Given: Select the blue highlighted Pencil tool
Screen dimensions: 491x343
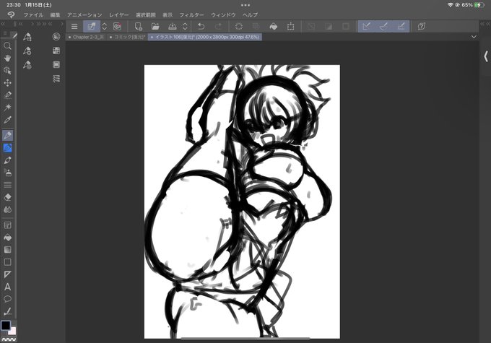Looking at the screenshot, I should (7, 148).
